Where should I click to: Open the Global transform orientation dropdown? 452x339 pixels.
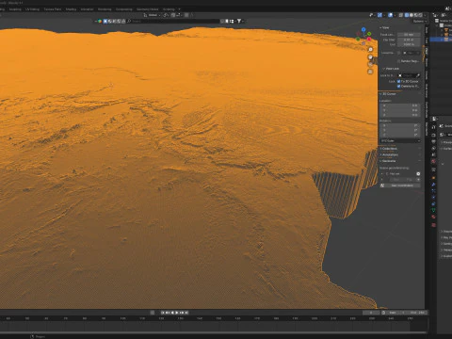tap(152, 15)
